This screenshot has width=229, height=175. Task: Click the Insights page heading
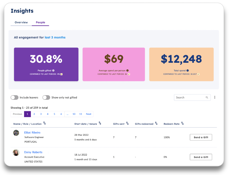point(22,11)
